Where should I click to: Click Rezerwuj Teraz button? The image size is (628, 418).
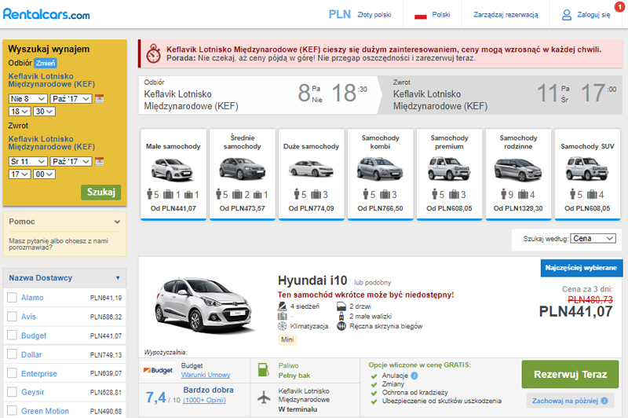[570, 374]
